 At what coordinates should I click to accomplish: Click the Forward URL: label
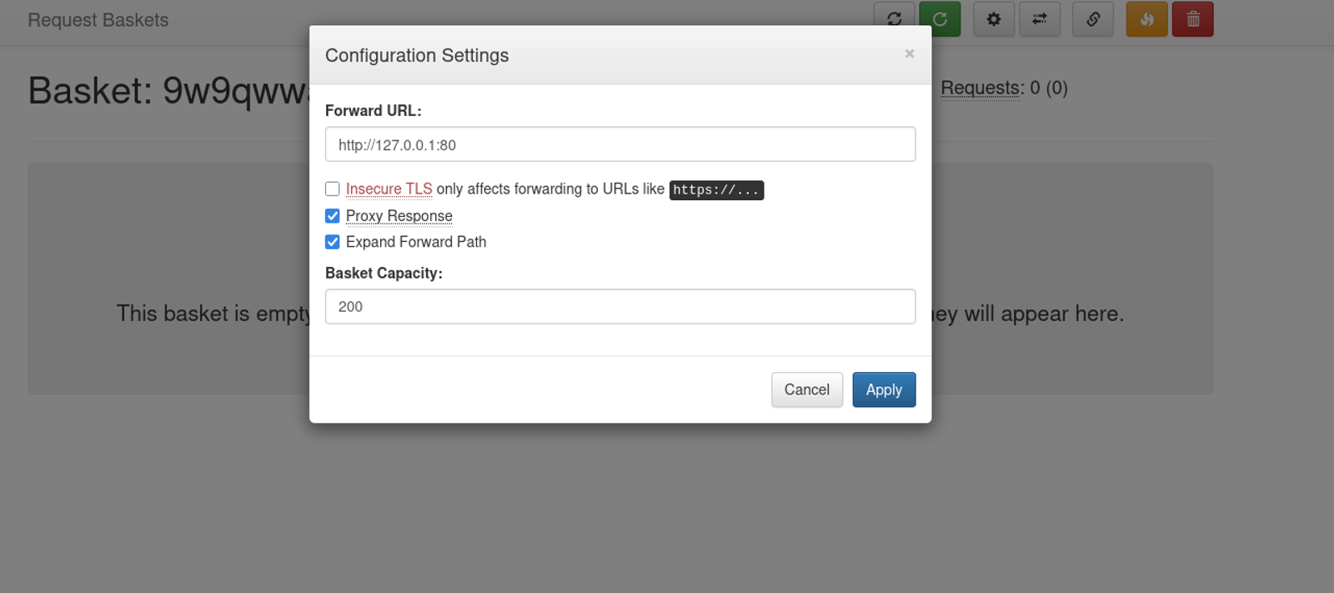(374, 111)
